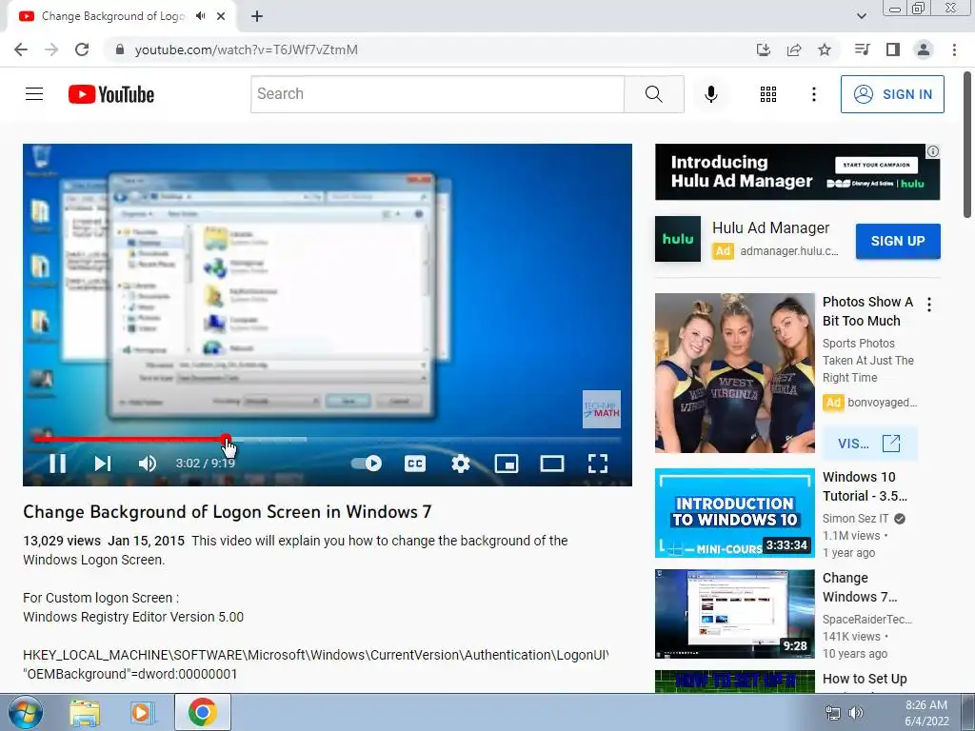Click the SIGN UP button

(898, 241)
